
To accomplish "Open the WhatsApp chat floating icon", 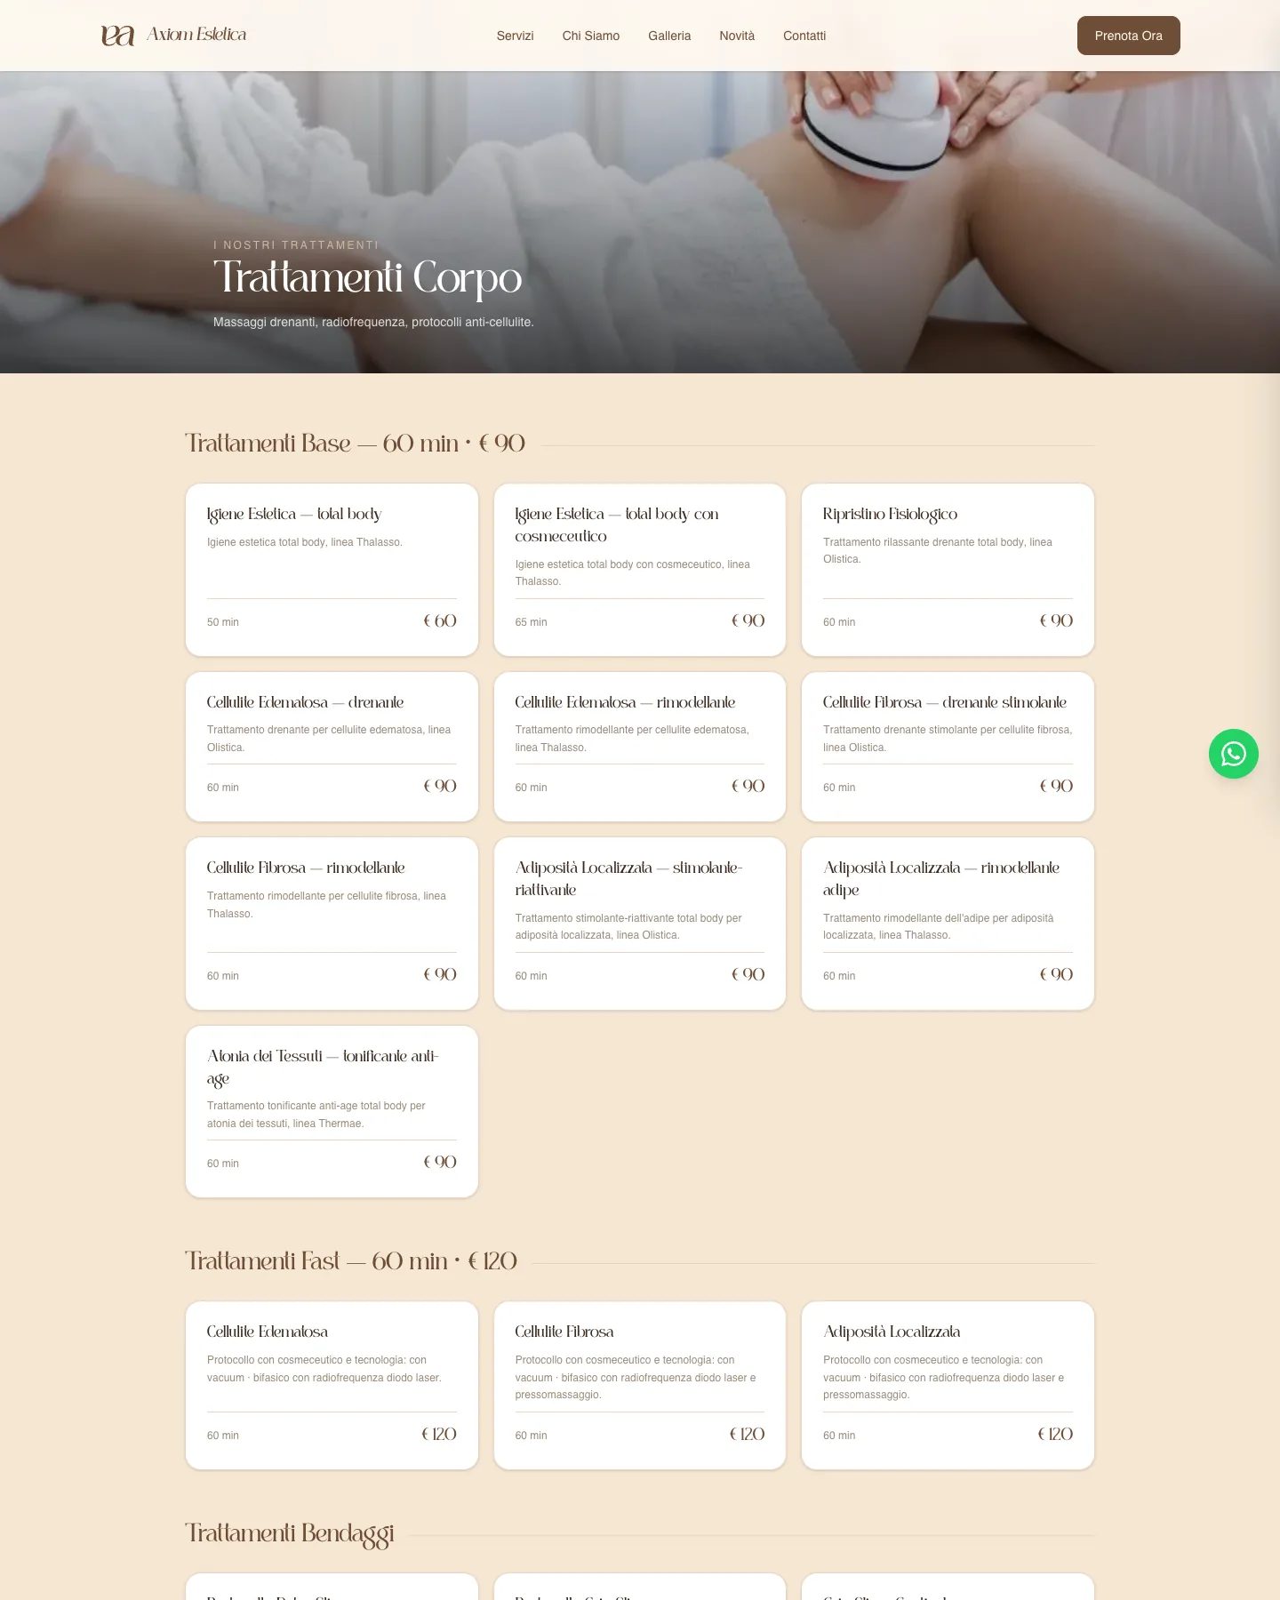I will click(x=1233, y=754).
